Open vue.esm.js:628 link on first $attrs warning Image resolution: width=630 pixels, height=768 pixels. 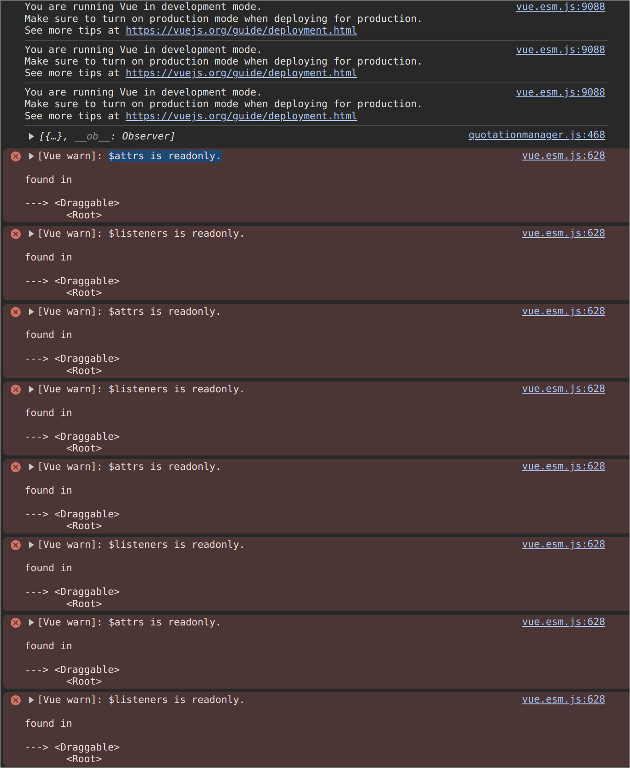coord(564,156)
